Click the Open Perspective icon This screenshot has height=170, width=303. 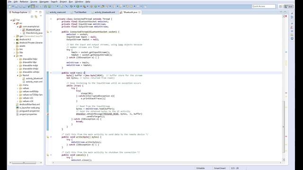[x=281, y=6]
